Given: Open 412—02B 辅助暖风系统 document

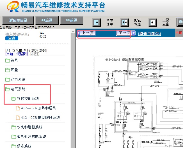Looking at the screenshot, I should [40, 118].
